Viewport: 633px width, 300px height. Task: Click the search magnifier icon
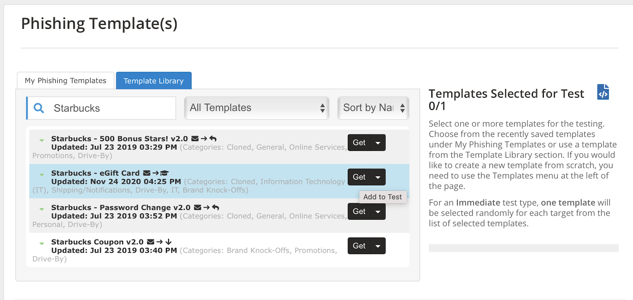39,108
